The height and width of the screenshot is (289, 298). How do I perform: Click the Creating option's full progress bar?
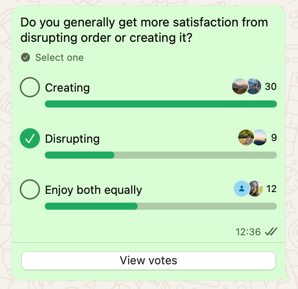click(x=160, y=104)
